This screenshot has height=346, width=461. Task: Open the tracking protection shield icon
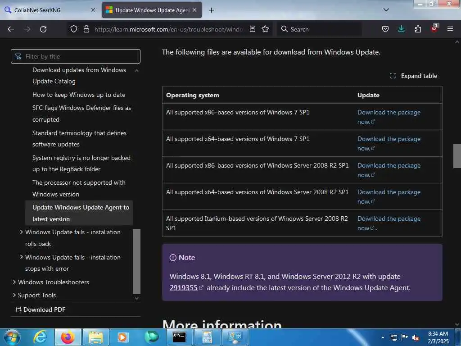click(74, 29)
